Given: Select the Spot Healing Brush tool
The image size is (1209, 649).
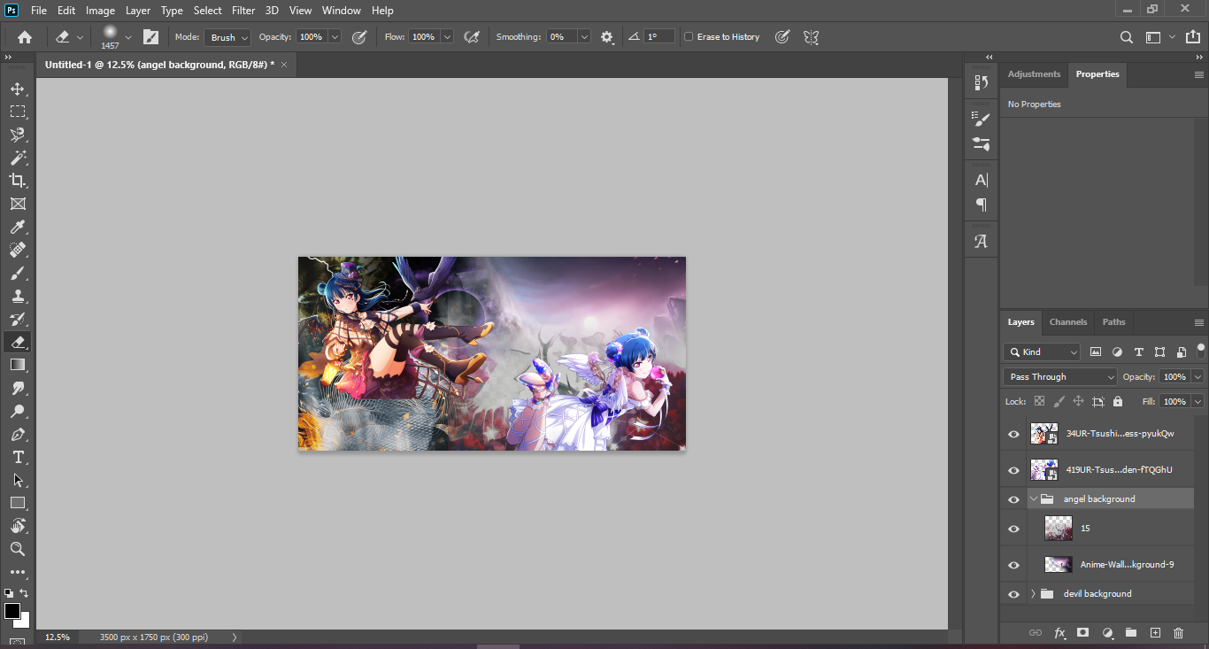Looking at the screenshot, I should point(17,250).
